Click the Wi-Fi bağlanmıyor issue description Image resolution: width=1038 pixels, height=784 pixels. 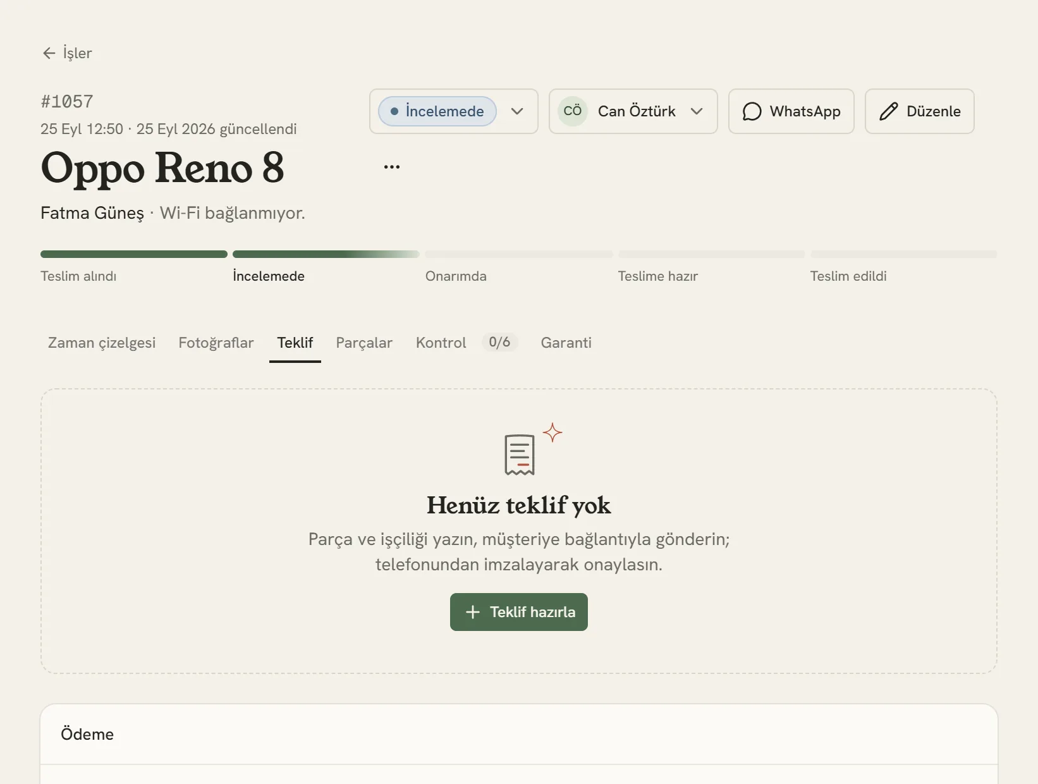(x=233, y=213)
